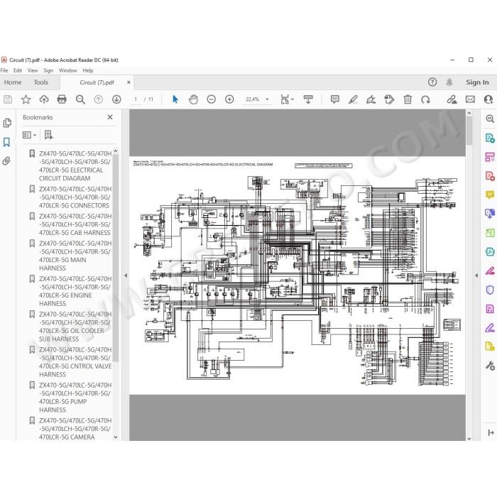Image resolution: width=497 pixels, height=497 pixels.
Task: Collapse the left navigation pane arrow
Action: pos(126,275)
